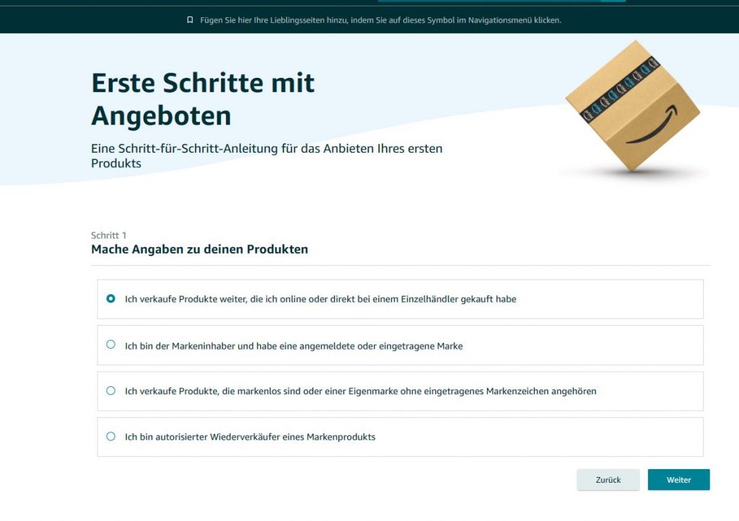
Task: Click the bookmark icon in the top banner
Action: [x=190, y=19]
